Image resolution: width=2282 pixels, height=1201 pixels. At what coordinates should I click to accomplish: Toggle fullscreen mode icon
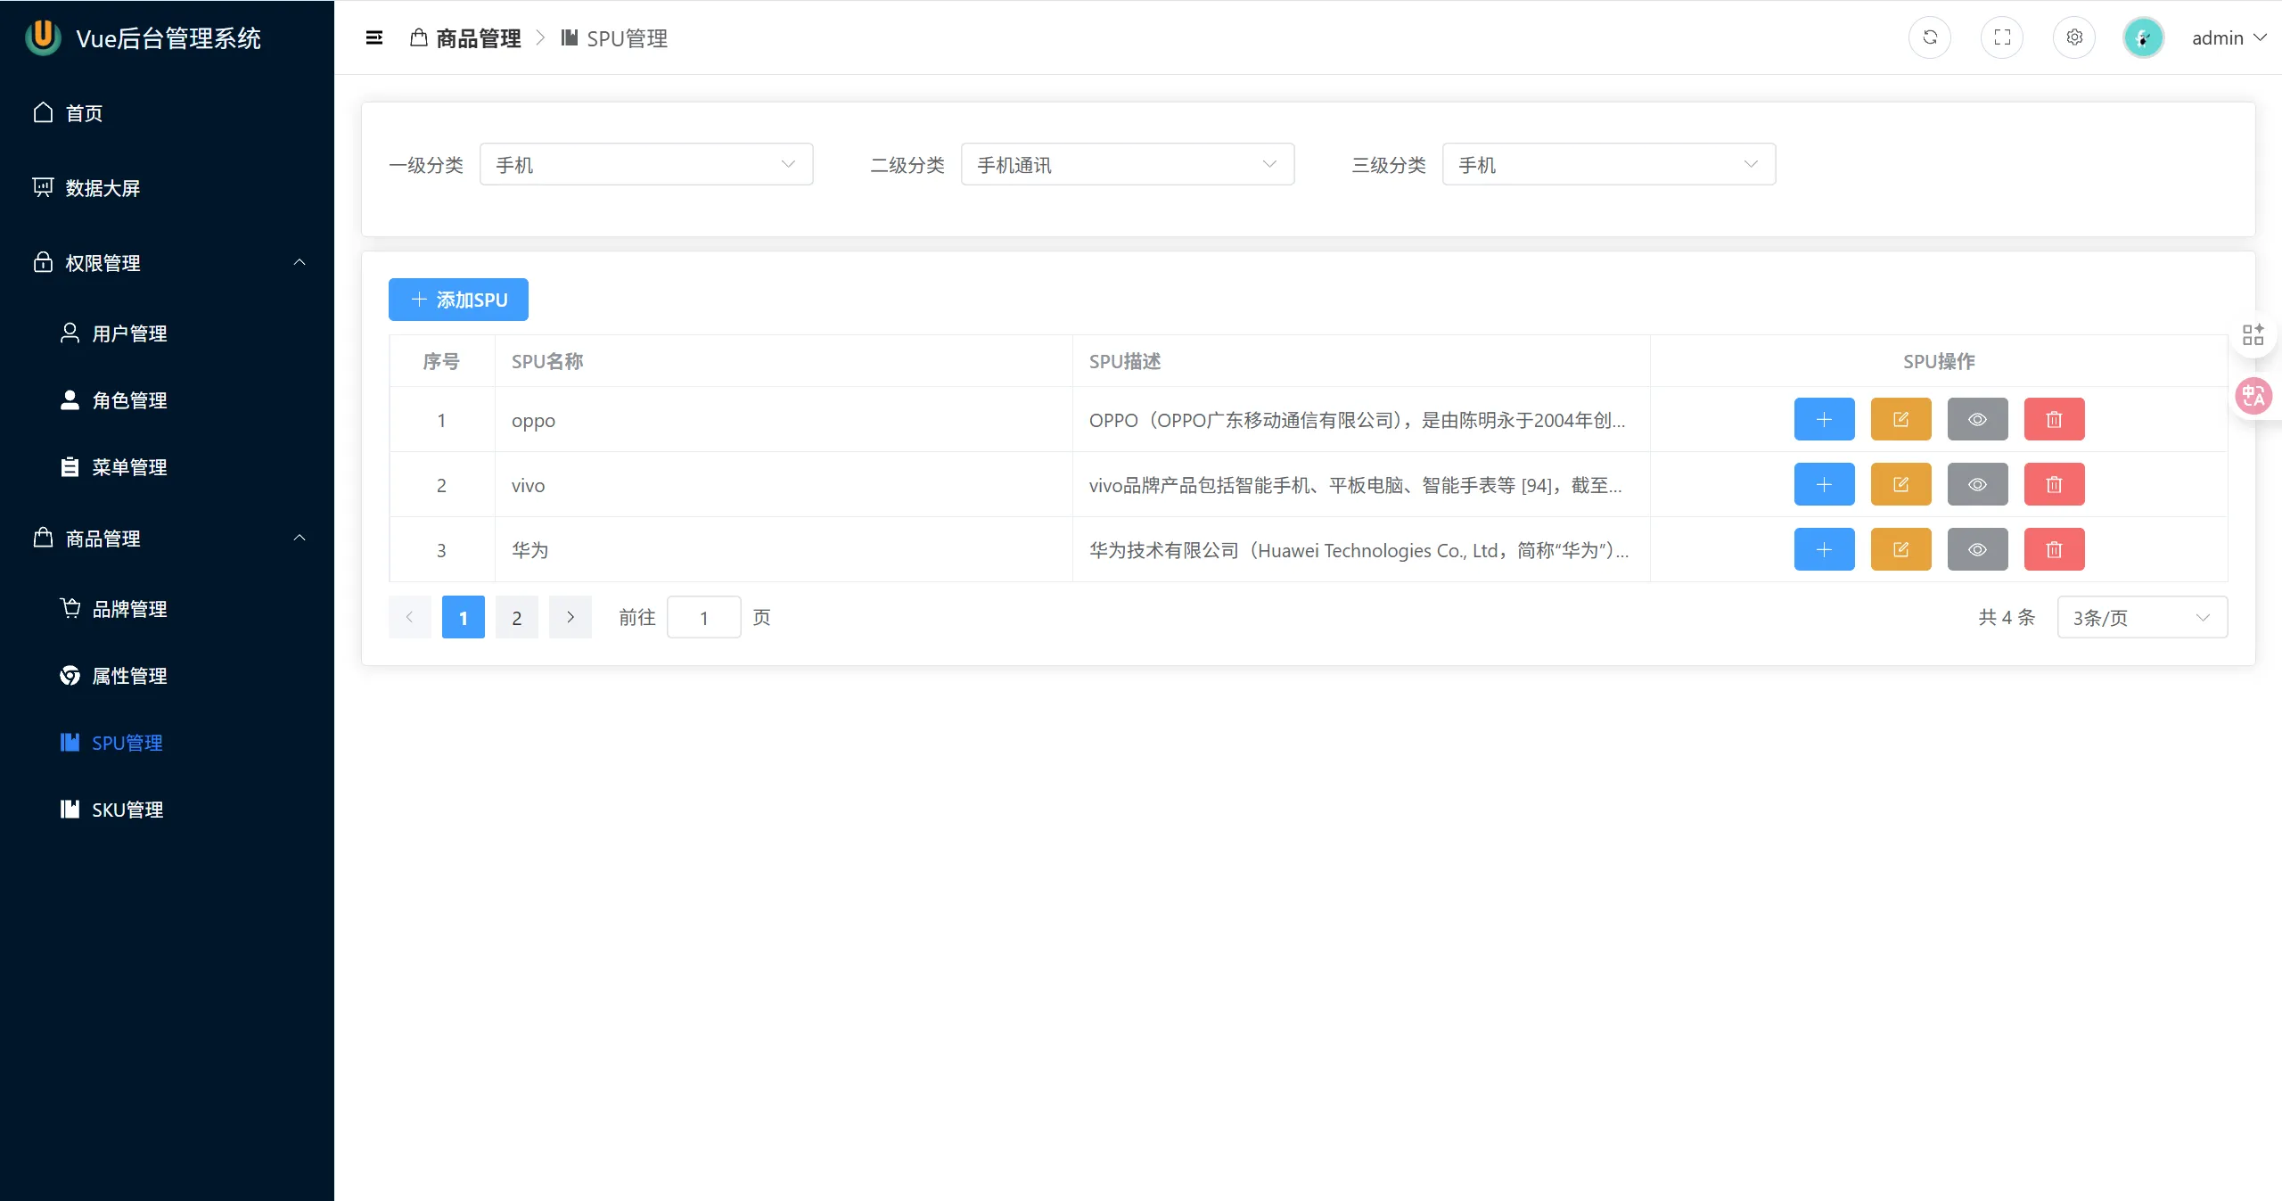[2002, 37]
